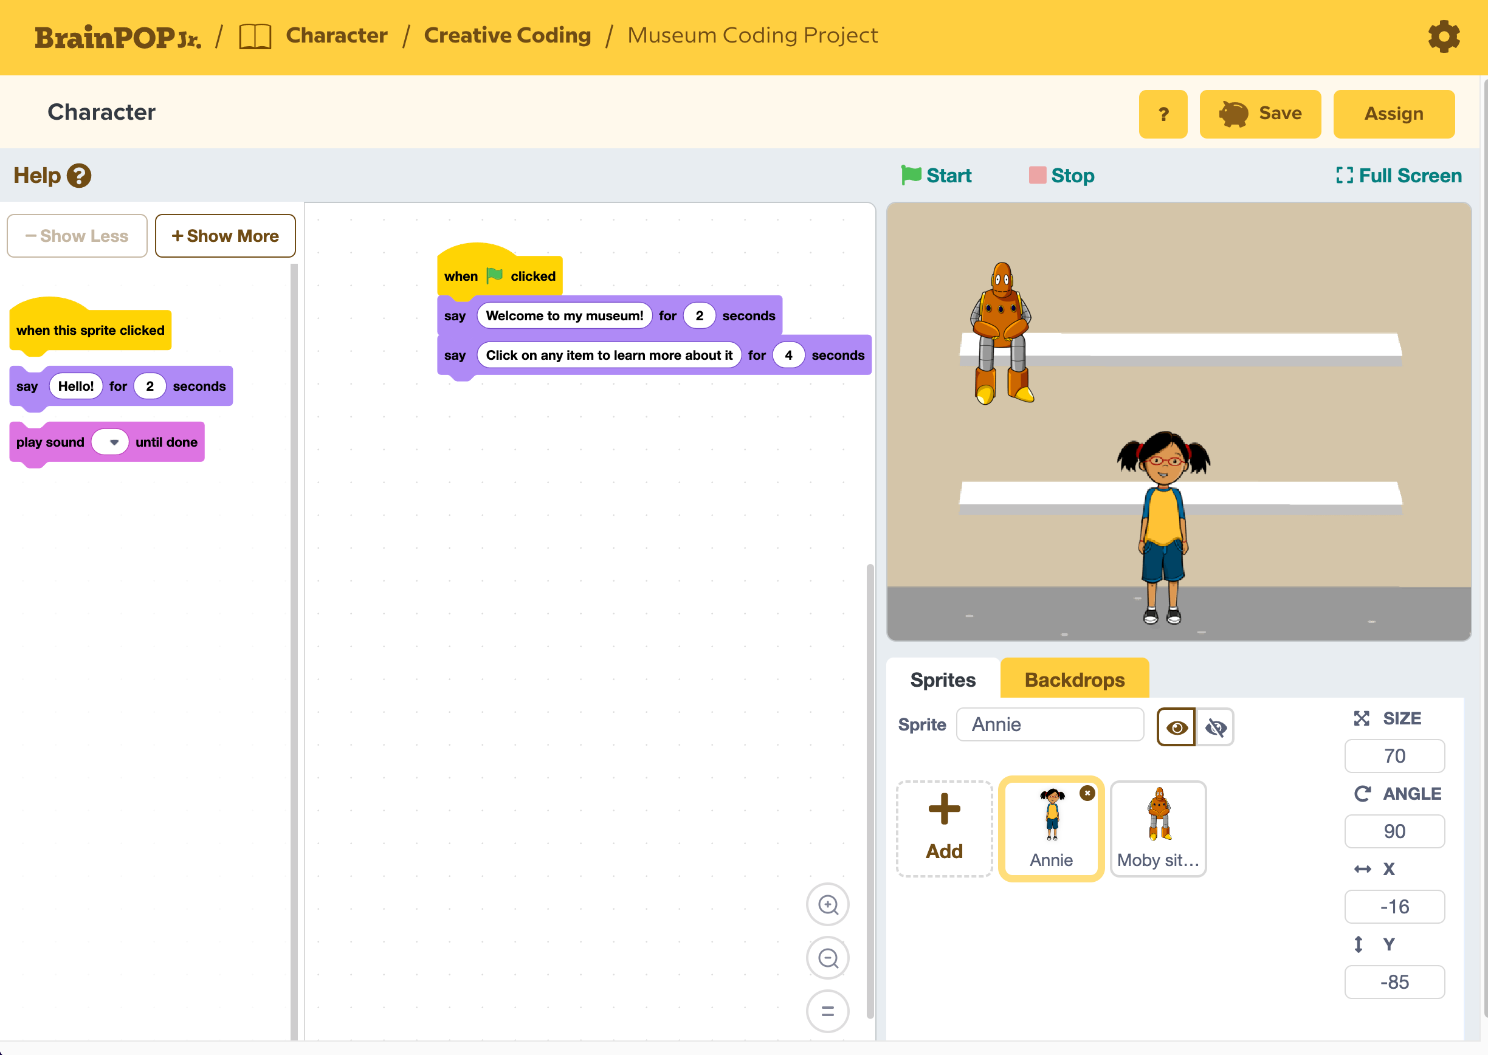
Task: Collapse block palette with Show Less
Action: click(77, 236)
